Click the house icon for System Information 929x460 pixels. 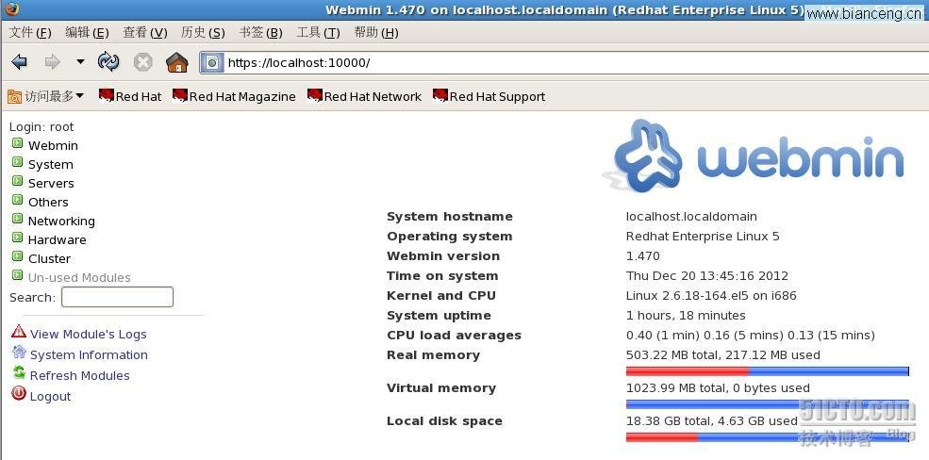19,353
